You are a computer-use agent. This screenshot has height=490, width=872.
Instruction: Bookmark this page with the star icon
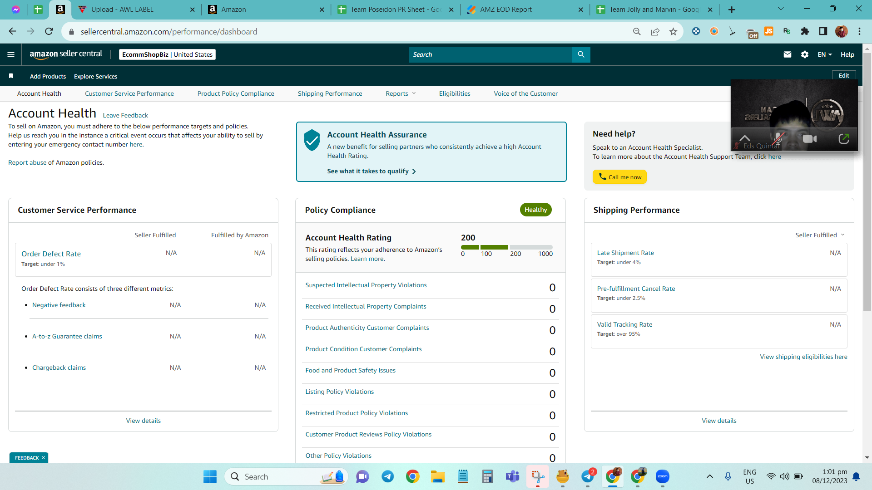673,31
